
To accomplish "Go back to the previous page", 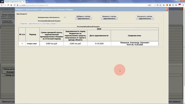I will (x=2, y=5).
